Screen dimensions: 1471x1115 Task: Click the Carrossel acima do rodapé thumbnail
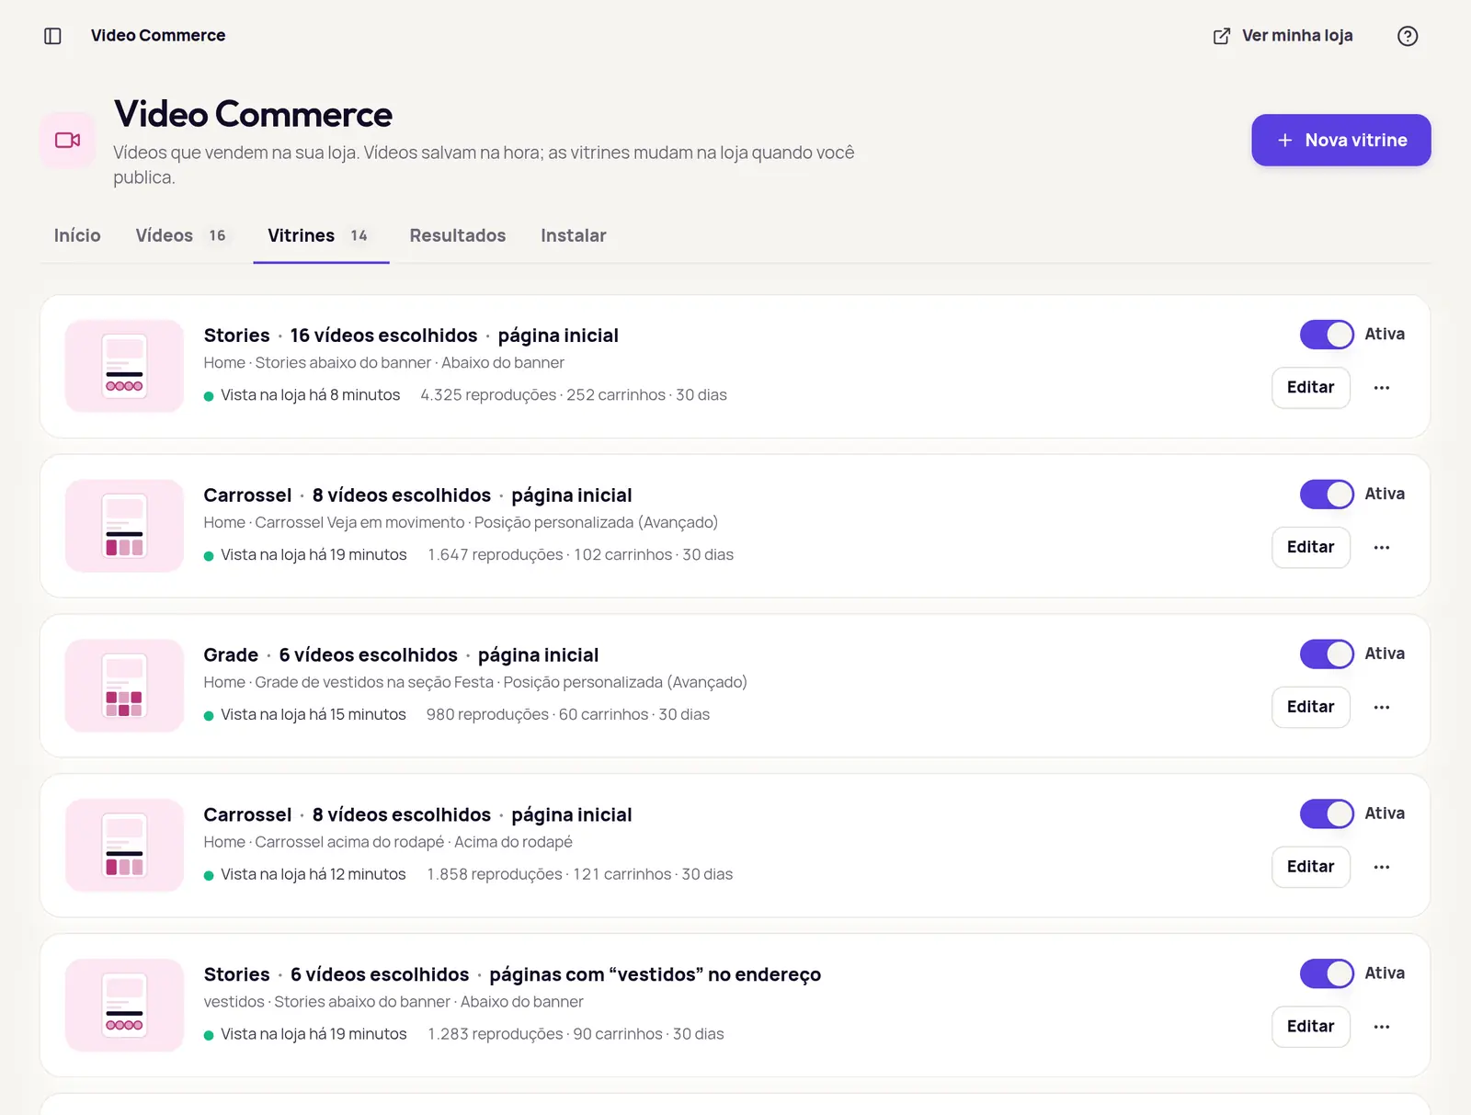pos(124,846)
